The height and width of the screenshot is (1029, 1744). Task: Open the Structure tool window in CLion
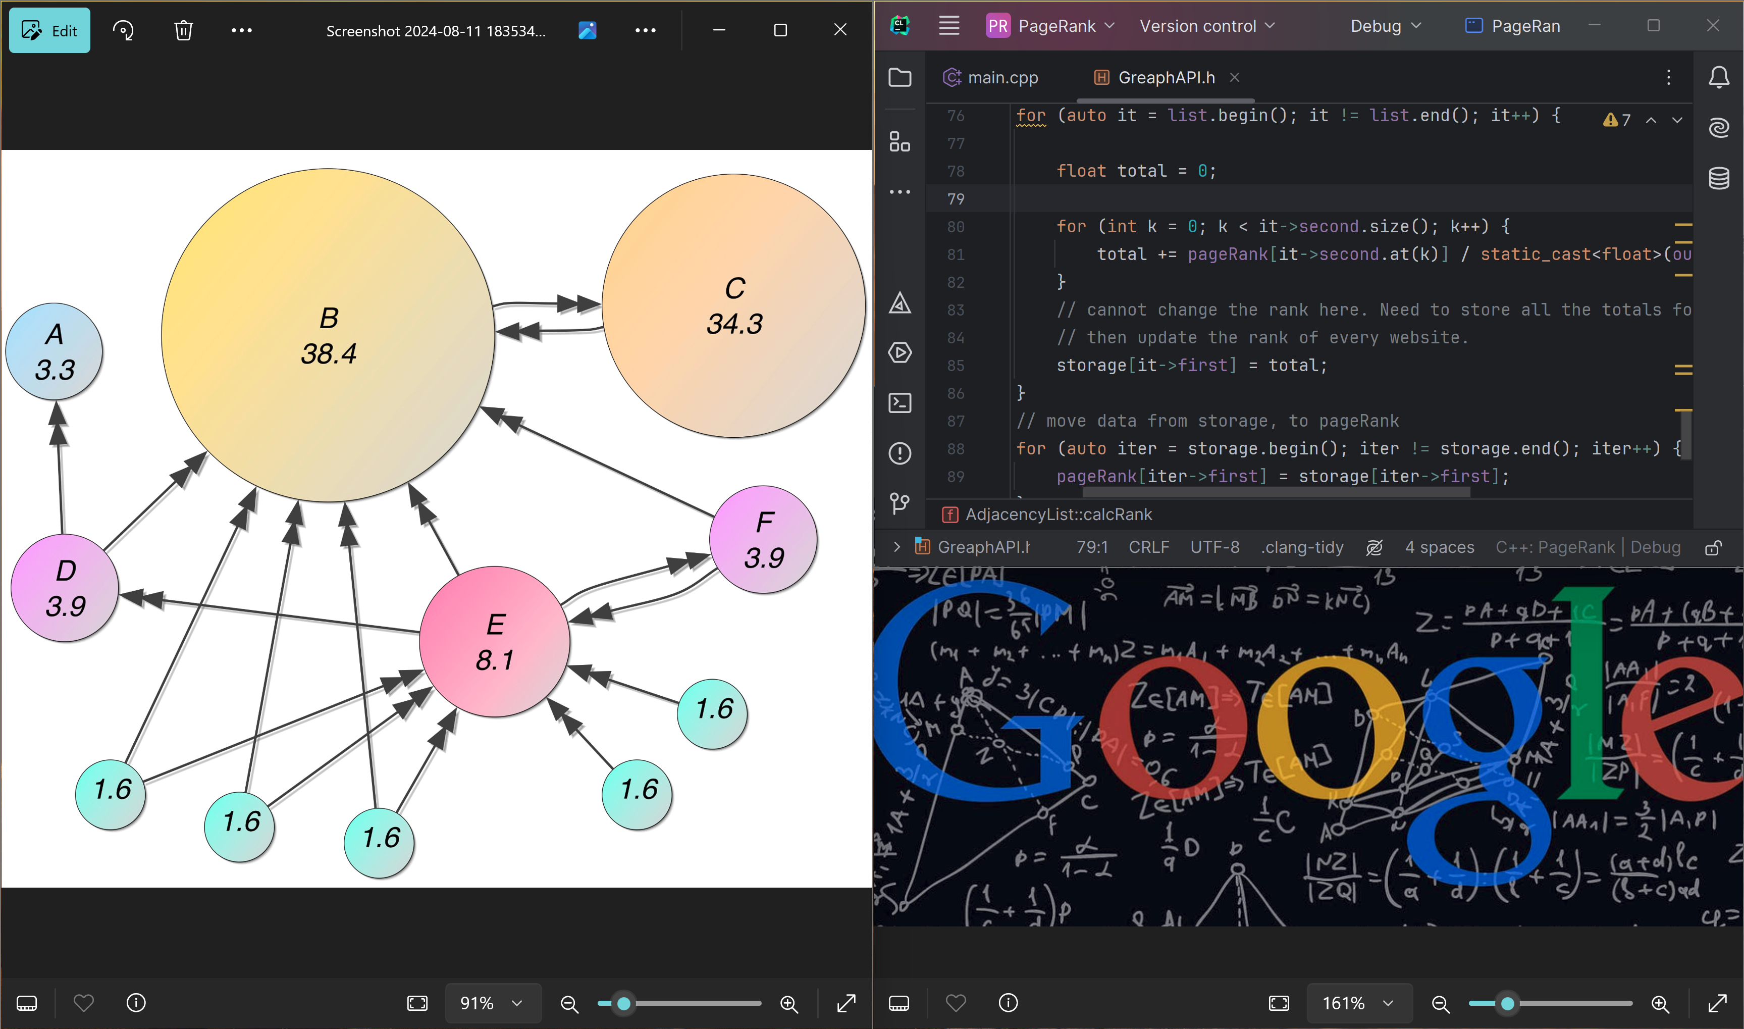900,142
